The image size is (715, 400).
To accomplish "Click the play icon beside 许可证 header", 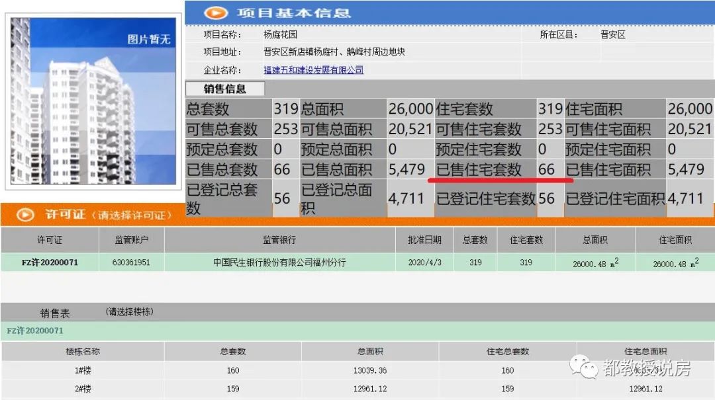I will 25,215.
